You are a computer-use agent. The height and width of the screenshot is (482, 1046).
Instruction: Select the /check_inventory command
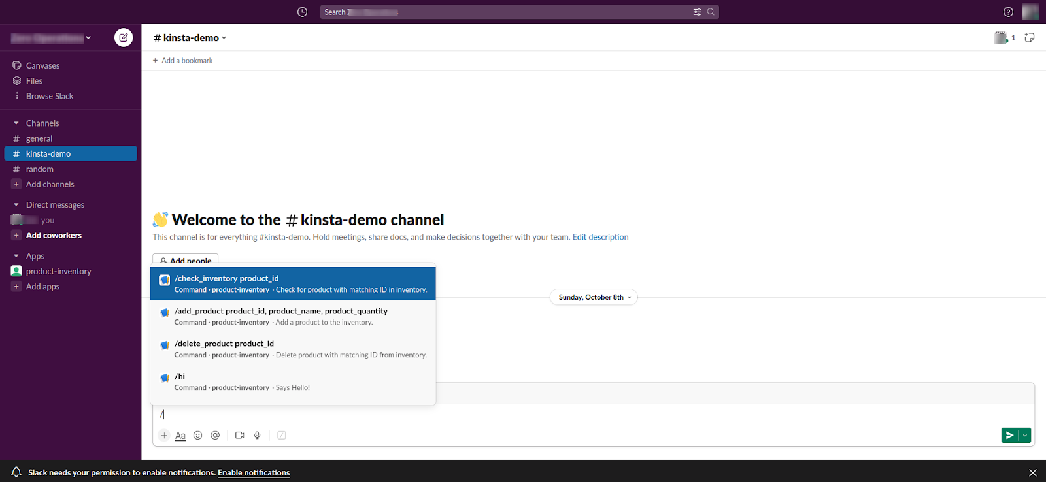tap(293, 283)
